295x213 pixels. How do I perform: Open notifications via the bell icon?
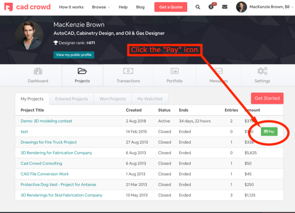211,7
